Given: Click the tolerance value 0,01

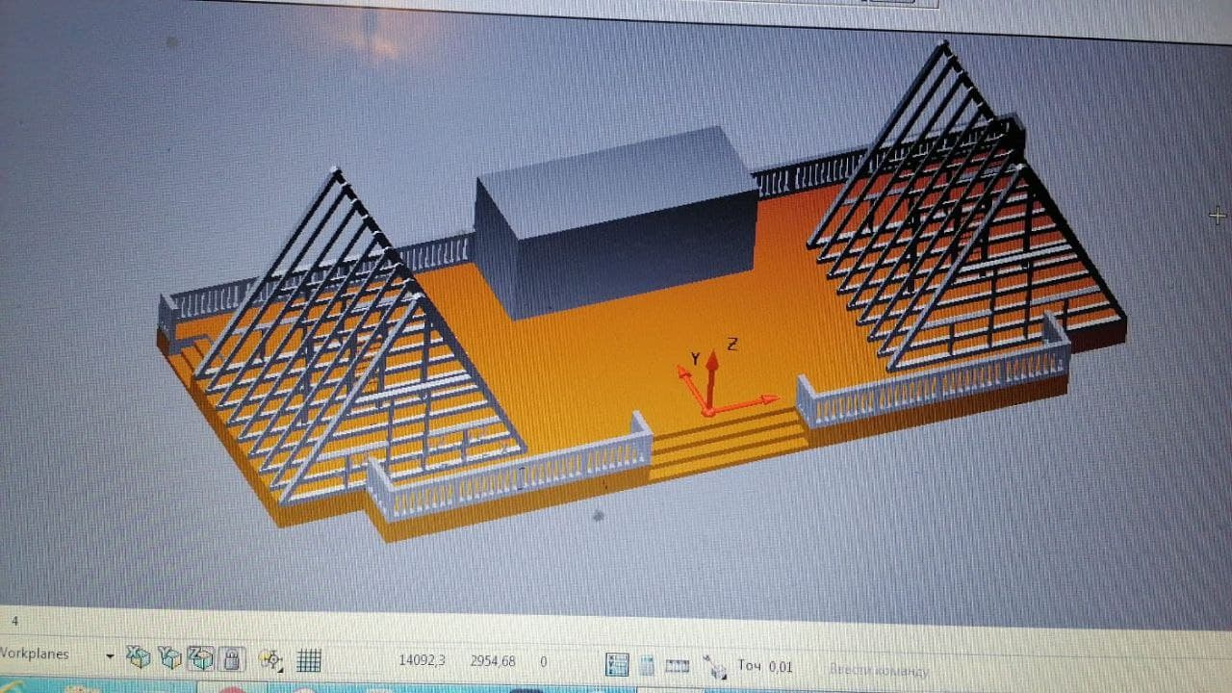Looking at the screenshot, I should 781,666.
